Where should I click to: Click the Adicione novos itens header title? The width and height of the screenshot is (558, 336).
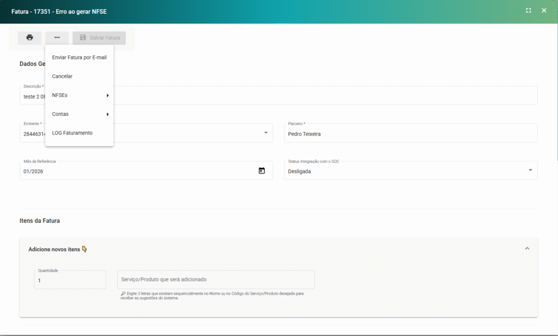54,249
